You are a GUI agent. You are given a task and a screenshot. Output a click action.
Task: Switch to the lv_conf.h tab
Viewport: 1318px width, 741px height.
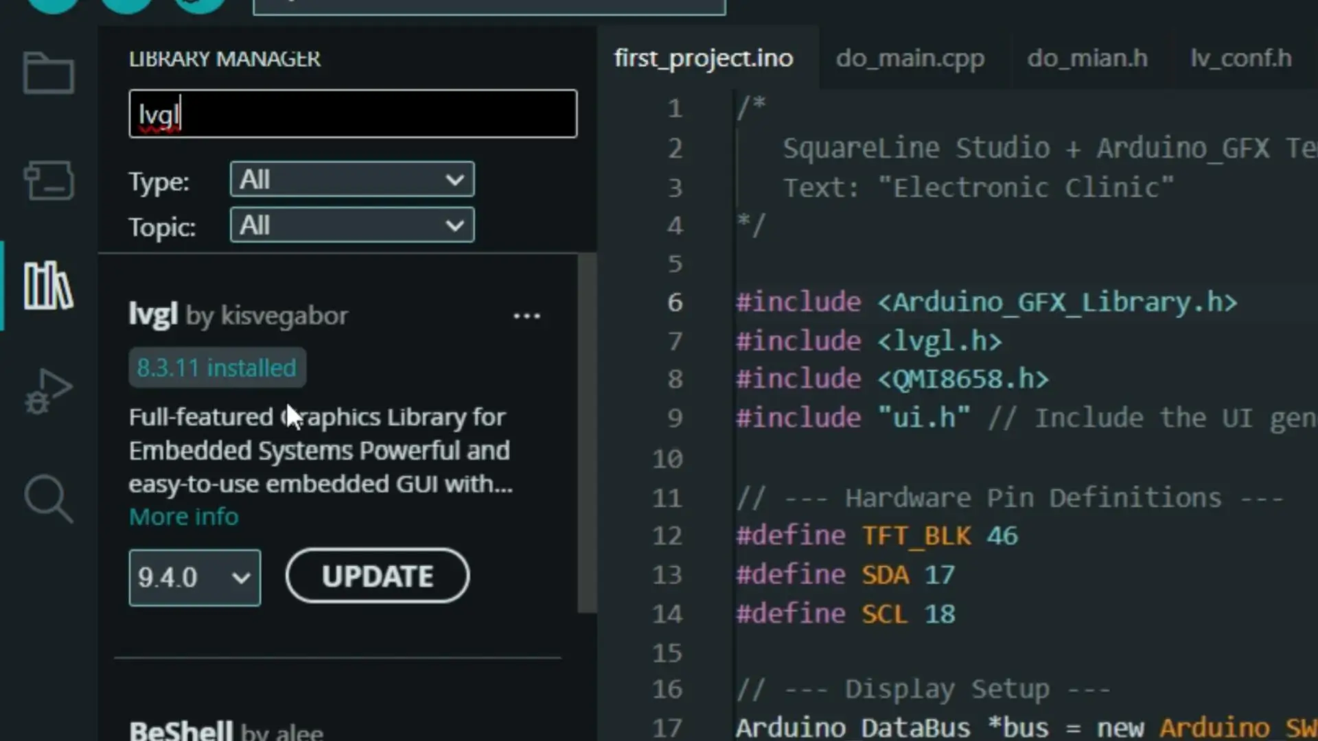click(x=1241, y=58)
